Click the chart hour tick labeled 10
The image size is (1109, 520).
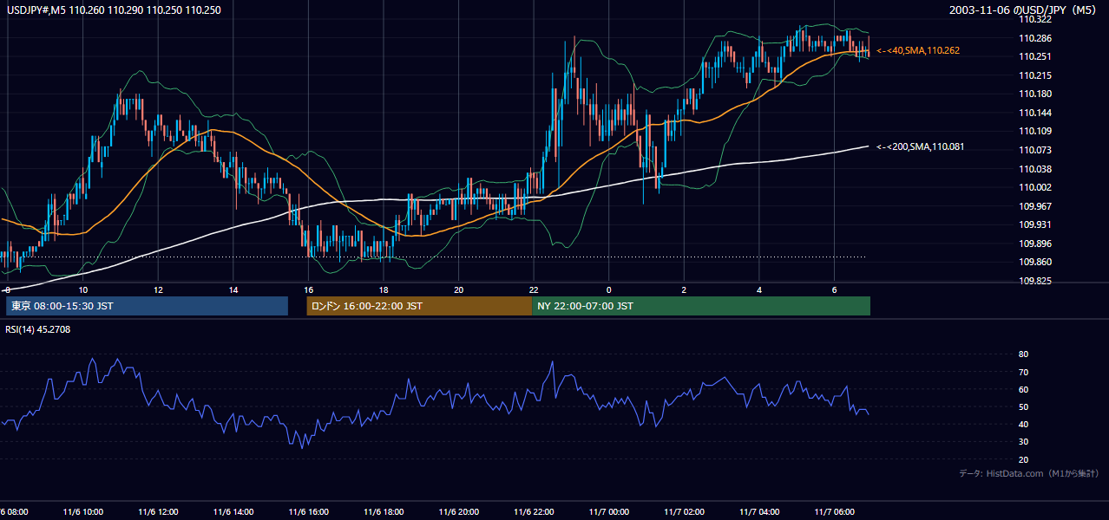(x=83, y=289)
